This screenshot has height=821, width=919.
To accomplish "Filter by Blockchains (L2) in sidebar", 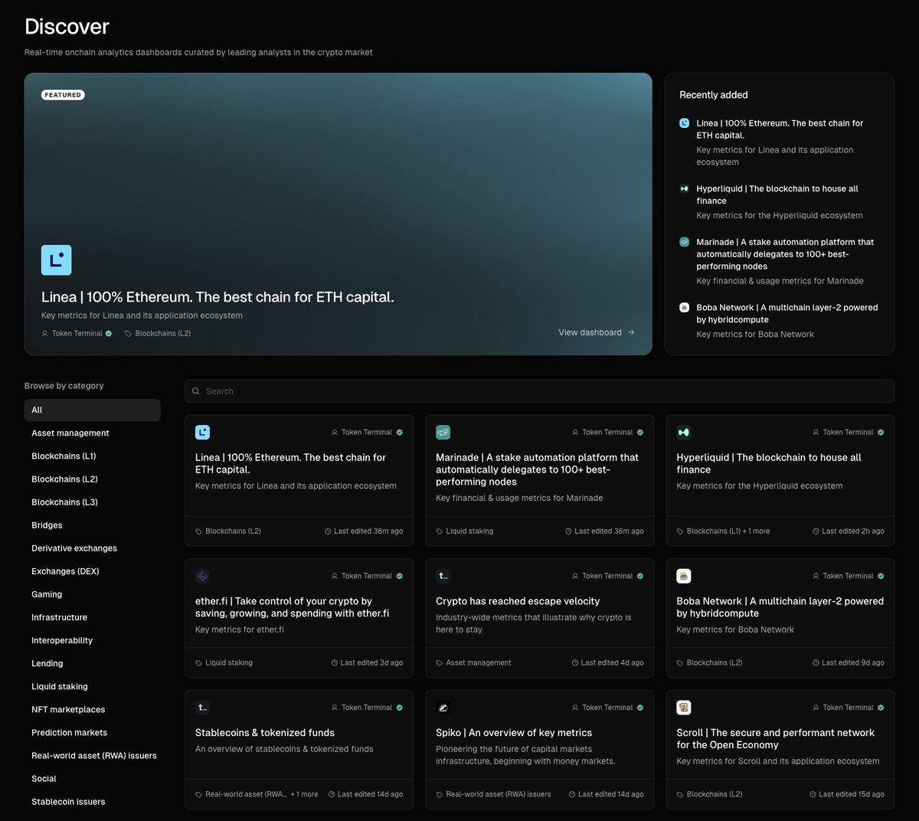I will pyautogui.click(x=92, y=479).
